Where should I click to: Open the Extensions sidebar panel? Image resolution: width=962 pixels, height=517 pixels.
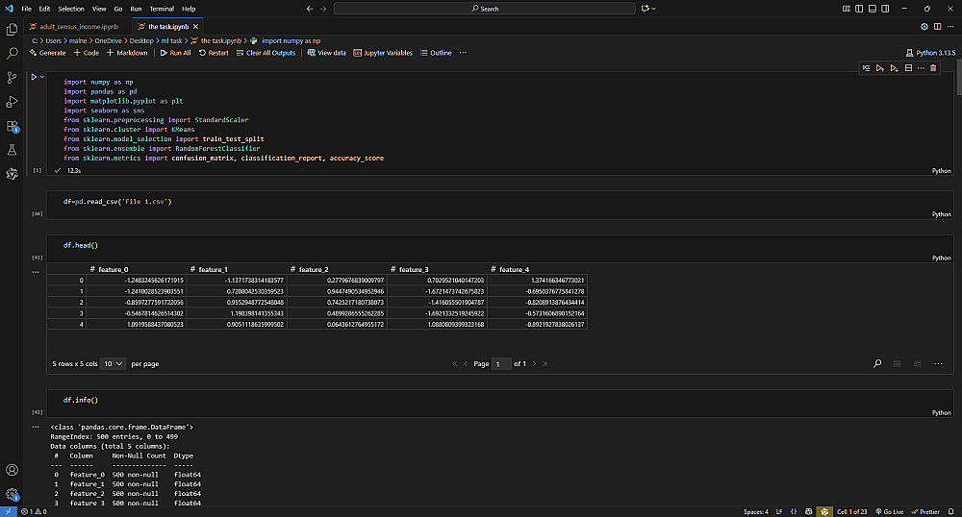[13, 126]
